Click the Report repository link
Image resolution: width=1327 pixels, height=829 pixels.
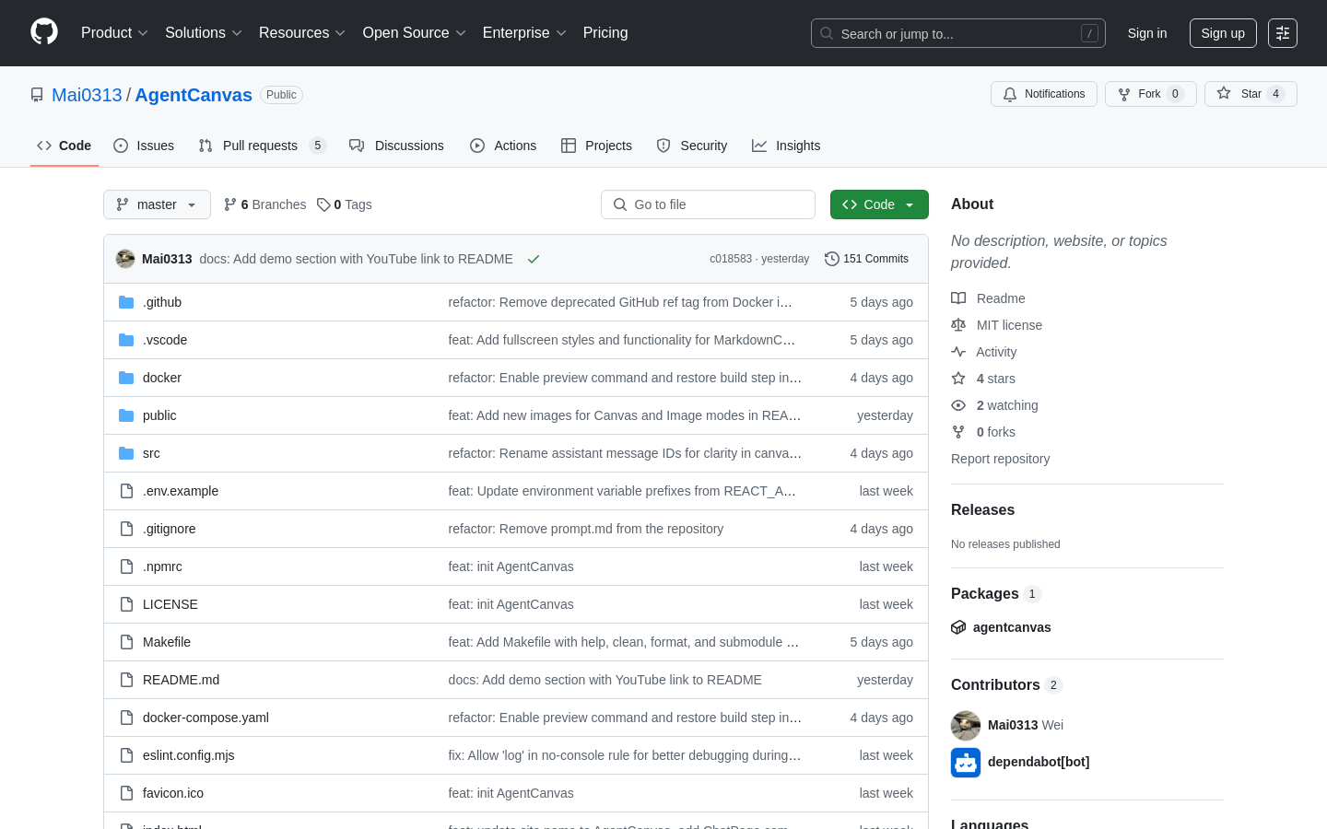pyautogui.click(x=1000, y=459)
